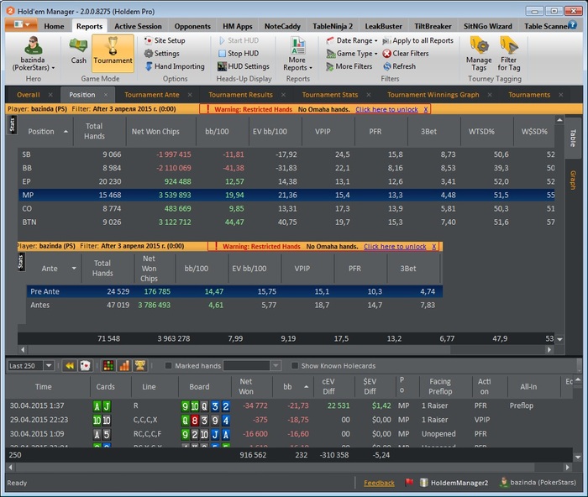
Task: Open the help question mark icon
Action: [x=572, y=25]
